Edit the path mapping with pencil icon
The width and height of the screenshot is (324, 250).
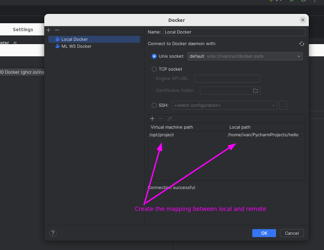click(170, 118)
